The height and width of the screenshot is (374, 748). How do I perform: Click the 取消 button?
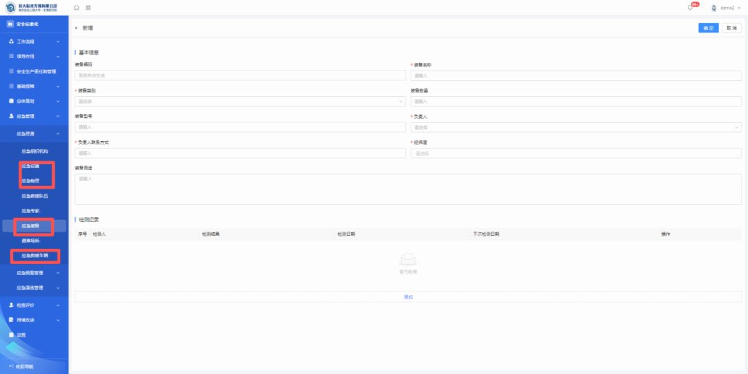coord(731,28)
